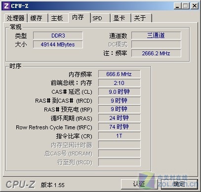Click the 大小 label

tap(21, 44)
